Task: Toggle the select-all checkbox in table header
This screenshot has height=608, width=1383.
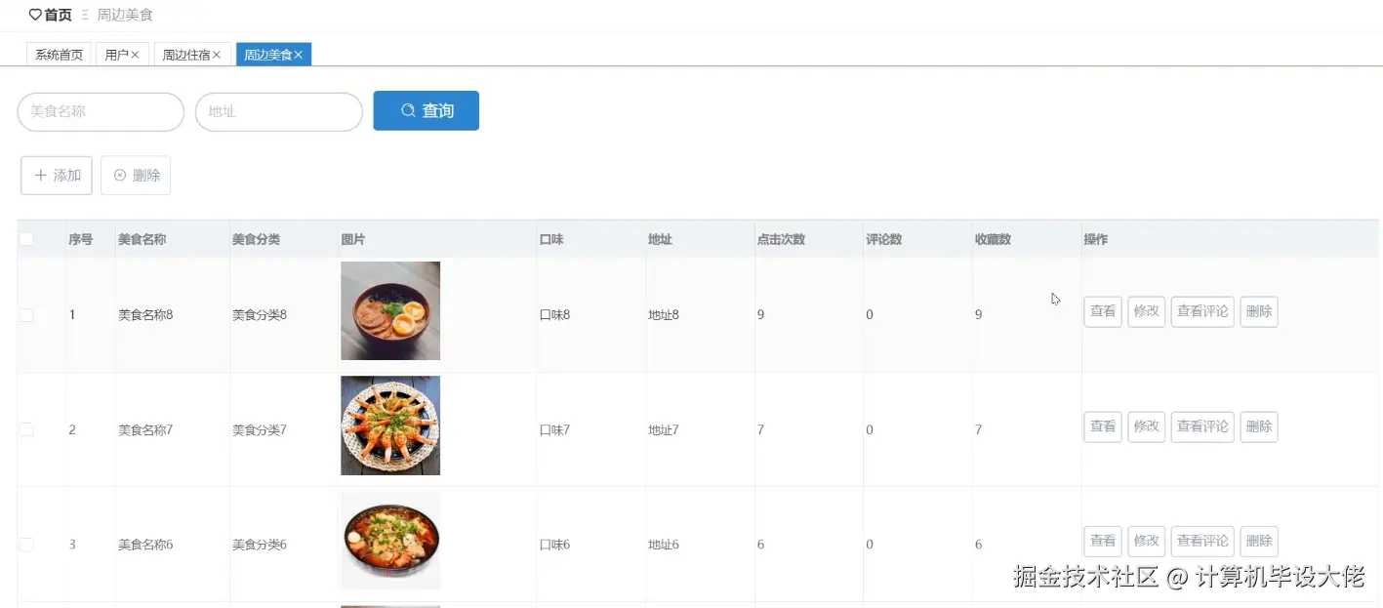Action: coord(25,237)
